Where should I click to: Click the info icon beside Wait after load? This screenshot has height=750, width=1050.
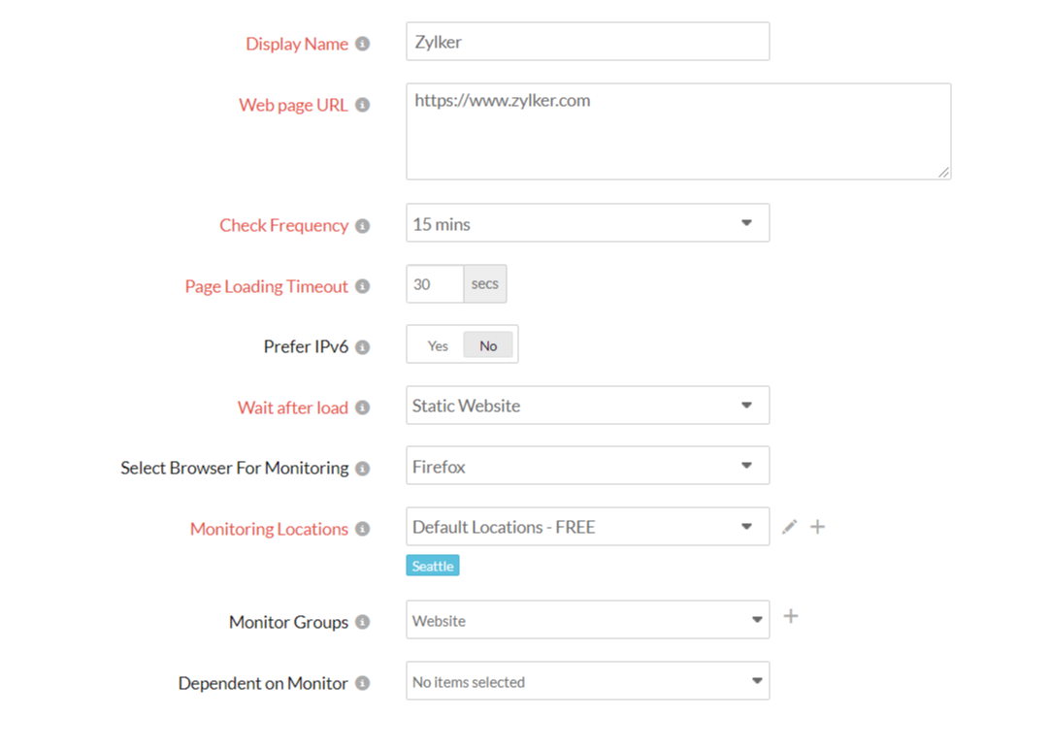pos(362,408)
